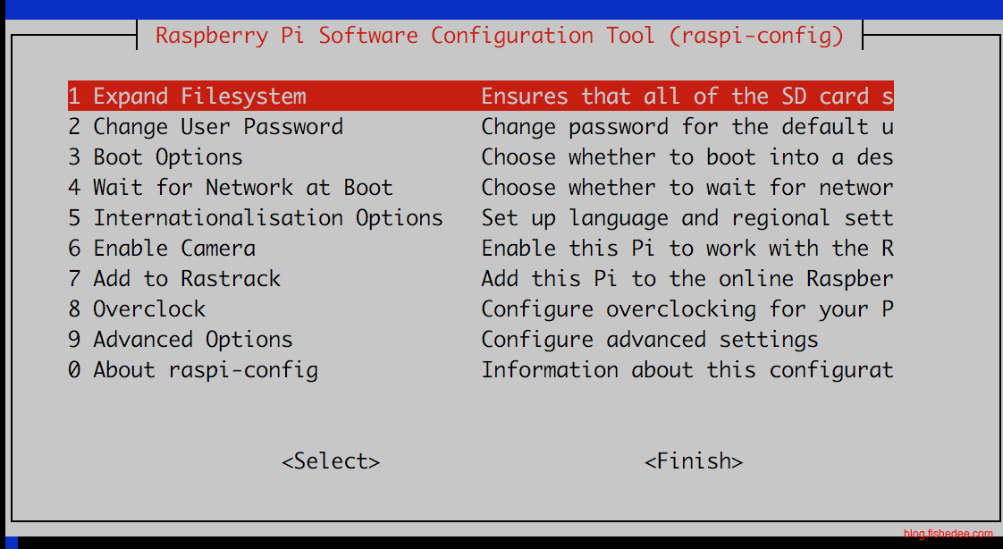The width and height of the screenshot is (1003, 549).
Task: Select the Expand Filesystem menu entry
Action: (188, 97)
